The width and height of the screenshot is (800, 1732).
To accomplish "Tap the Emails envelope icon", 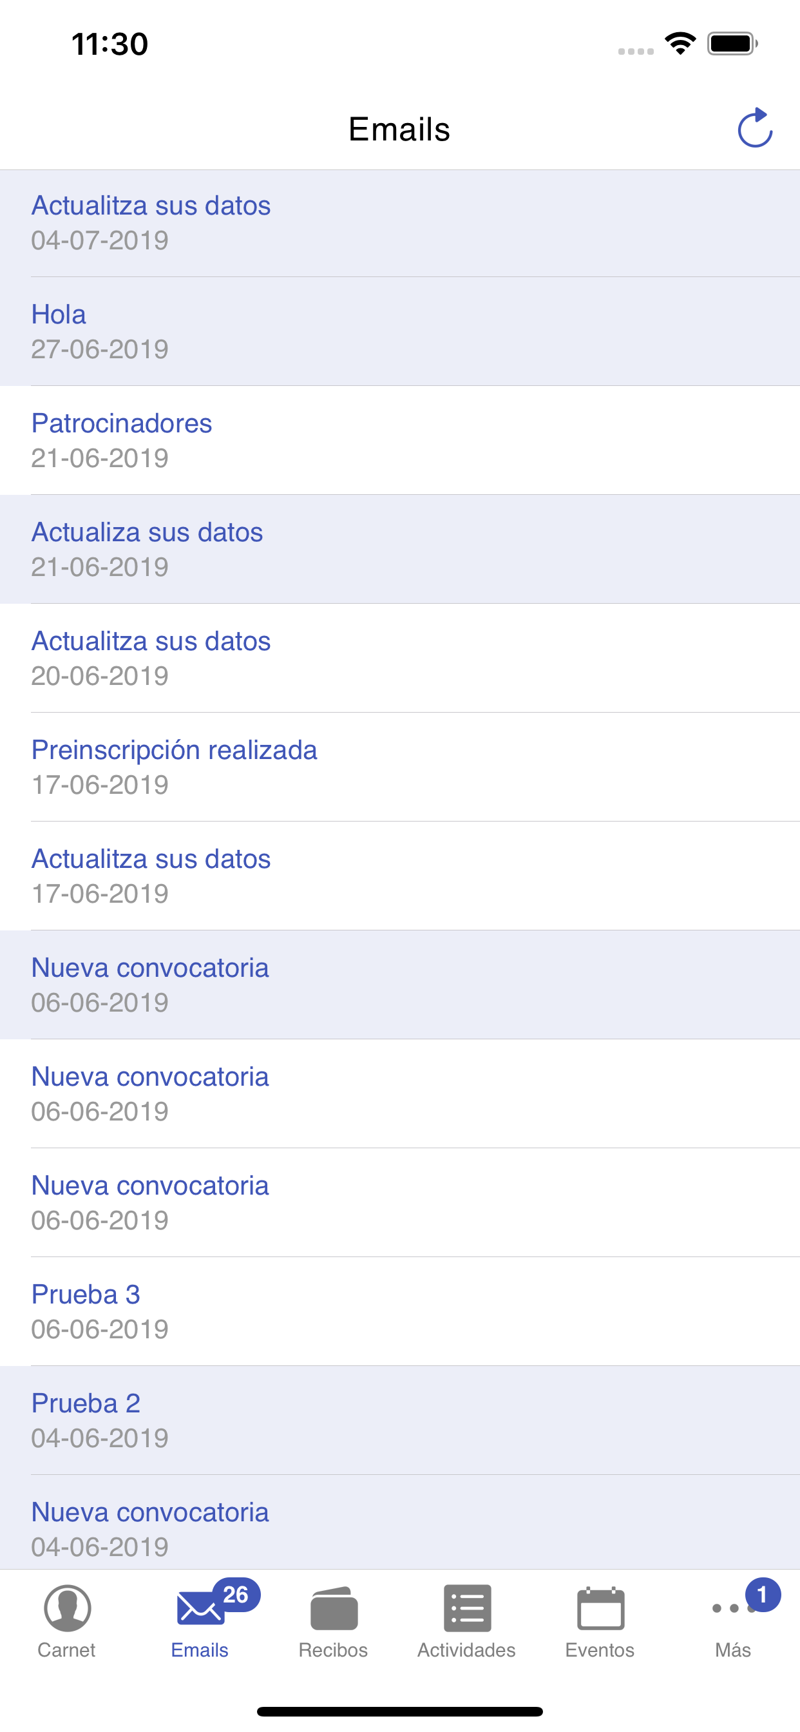I will (x=200, y=1609).
